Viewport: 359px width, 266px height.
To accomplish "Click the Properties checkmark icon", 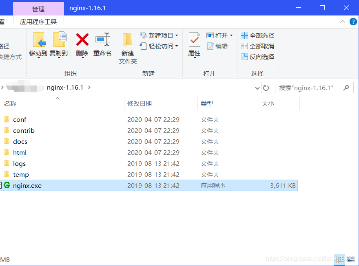I will 194,40.
